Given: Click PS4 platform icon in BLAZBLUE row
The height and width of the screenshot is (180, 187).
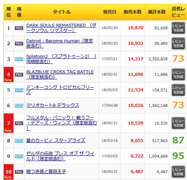Looking at the screenshot, I should pos(19,75).
